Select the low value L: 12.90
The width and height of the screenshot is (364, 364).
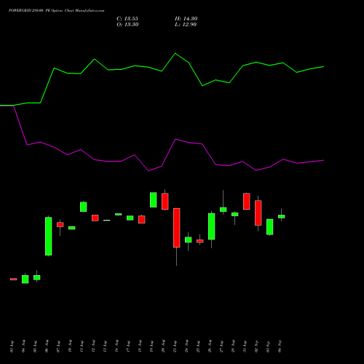point(186,25)
